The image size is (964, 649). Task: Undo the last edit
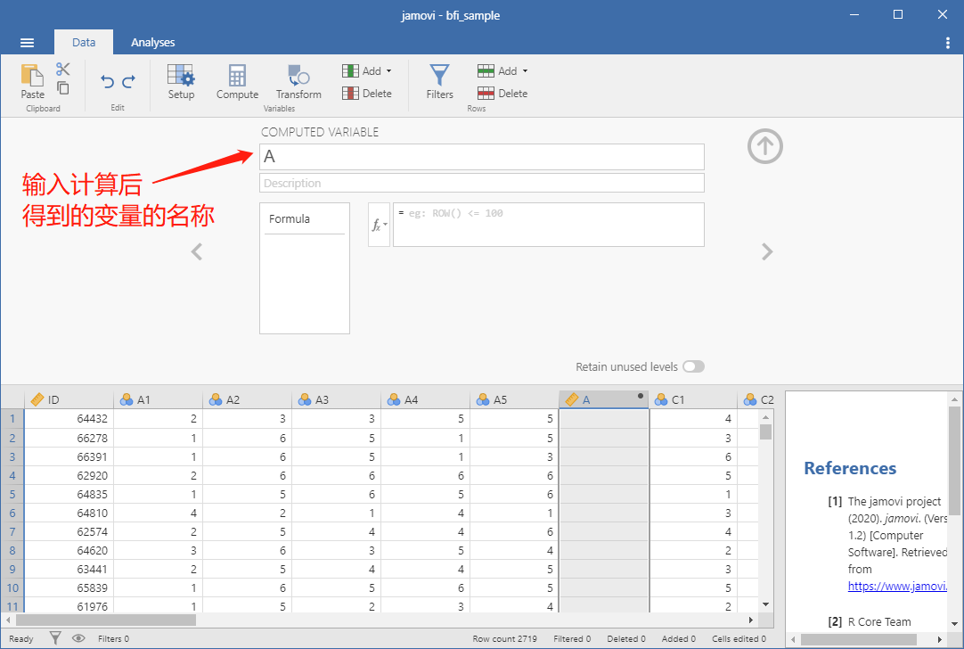[x=107, y=81]
